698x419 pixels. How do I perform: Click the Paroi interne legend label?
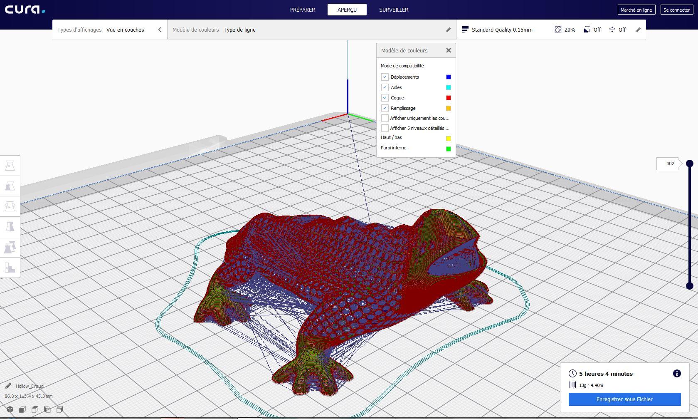pos(393,148)
